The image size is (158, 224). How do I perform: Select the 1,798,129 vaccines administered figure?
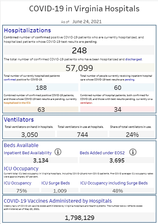click(79, 217)
